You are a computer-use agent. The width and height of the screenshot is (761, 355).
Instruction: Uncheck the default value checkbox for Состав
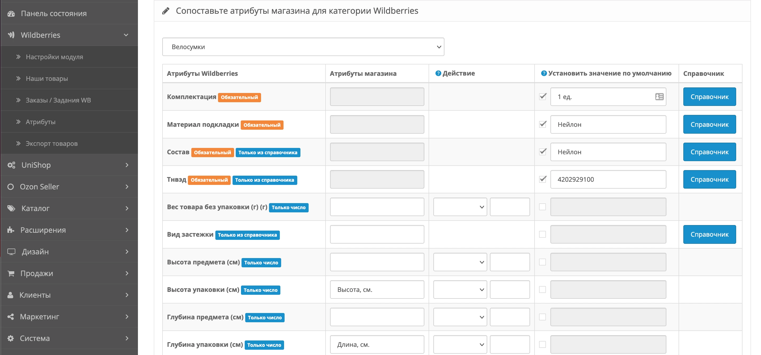tap(542, 152)
